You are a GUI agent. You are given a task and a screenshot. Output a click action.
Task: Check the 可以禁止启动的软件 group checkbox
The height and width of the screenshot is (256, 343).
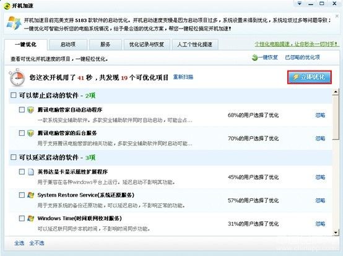click(14, 95)
